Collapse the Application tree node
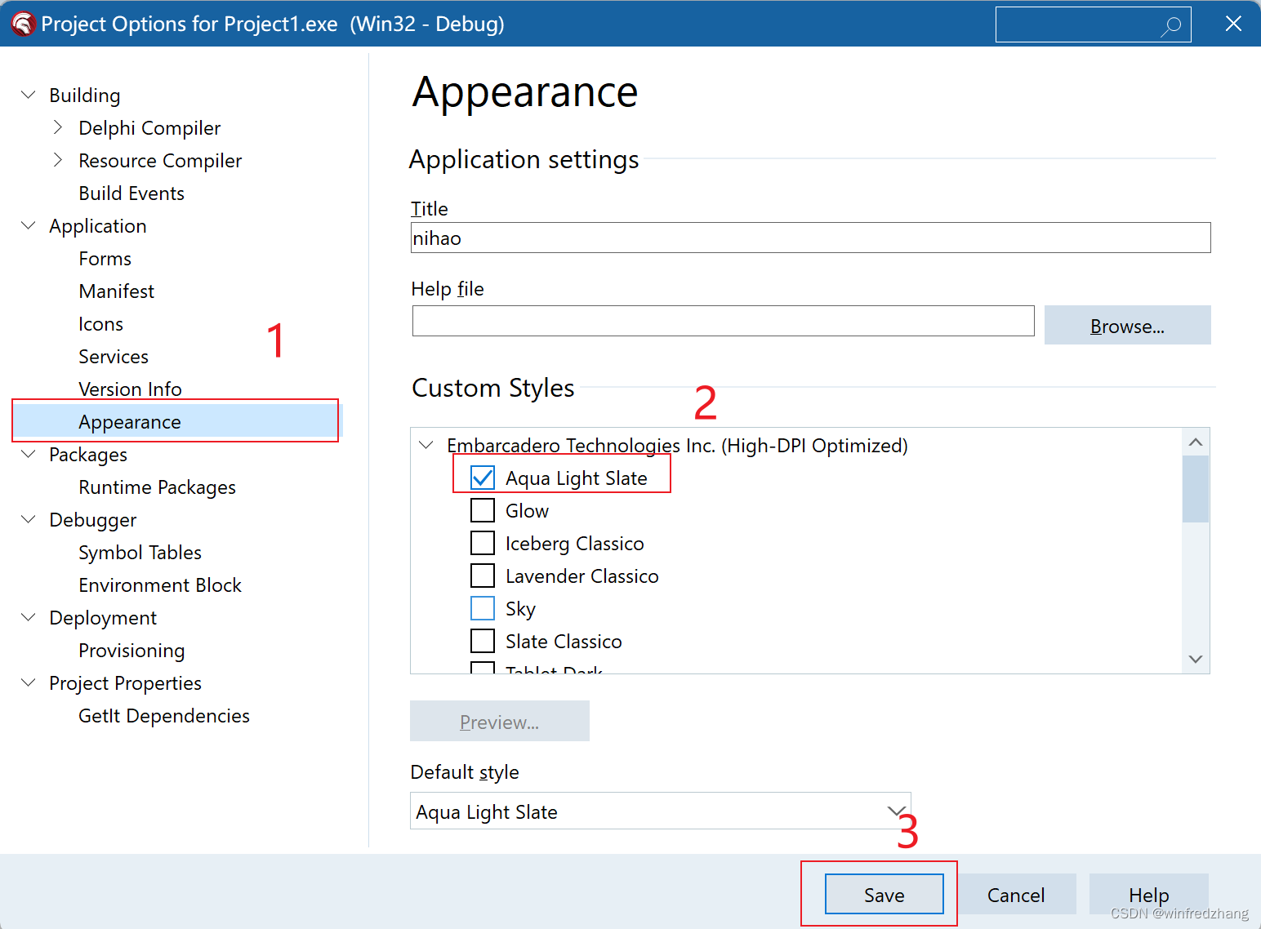 [29, 225]
